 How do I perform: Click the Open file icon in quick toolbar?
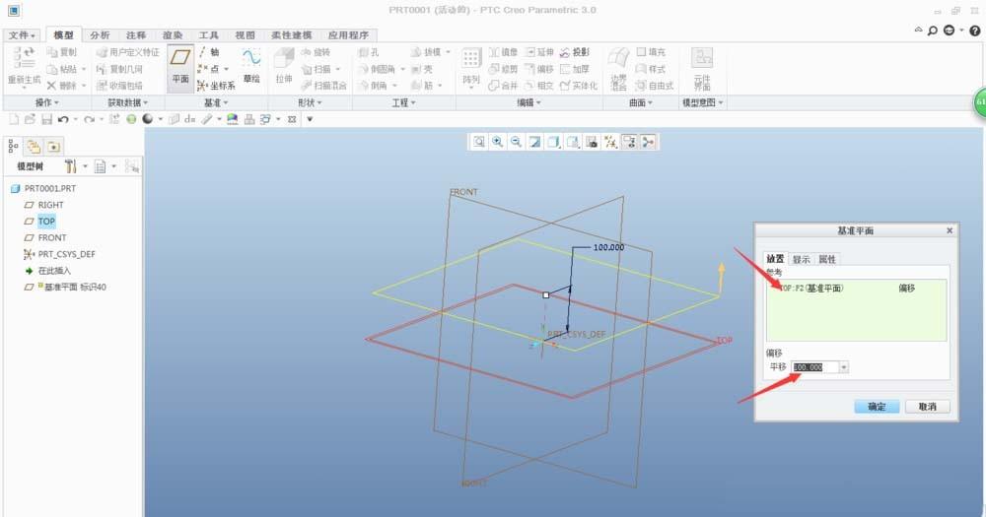point(30,119)
